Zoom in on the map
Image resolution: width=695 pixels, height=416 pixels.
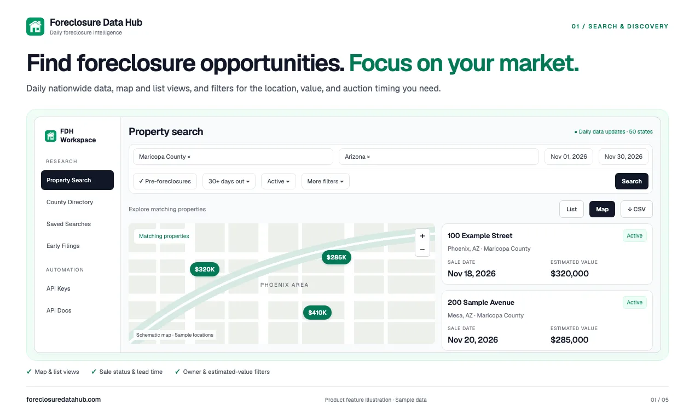point(422,236)
